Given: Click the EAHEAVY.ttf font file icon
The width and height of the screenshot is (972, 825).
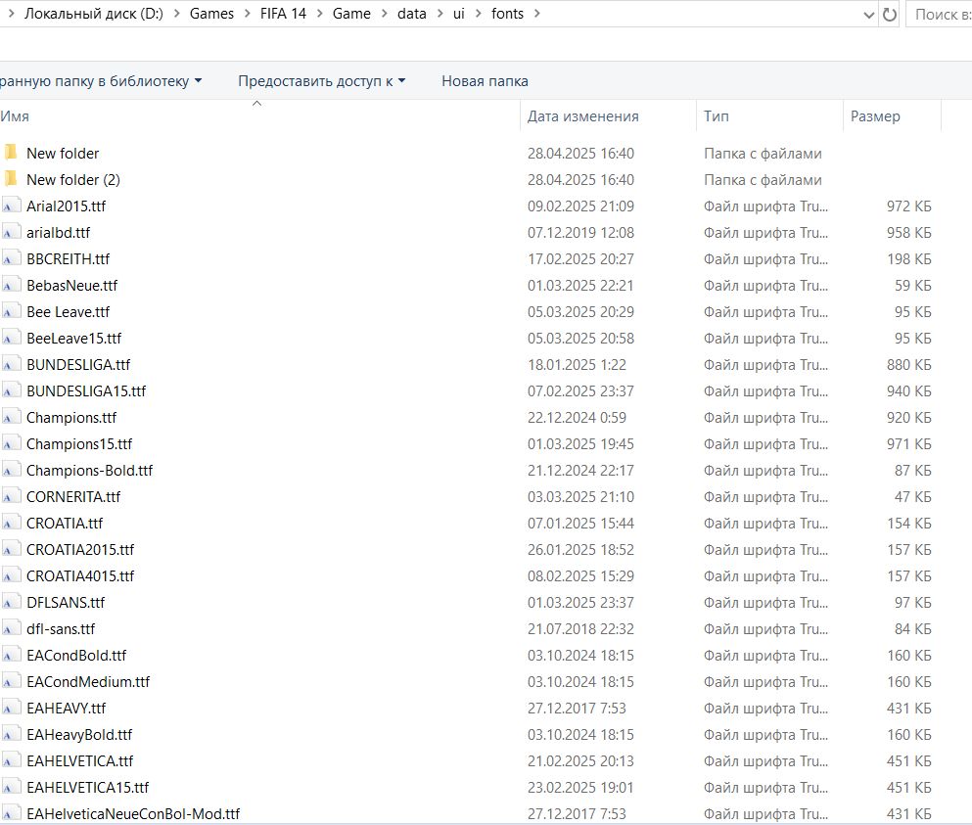Looking at the screenshot, I should click(11, 708).
